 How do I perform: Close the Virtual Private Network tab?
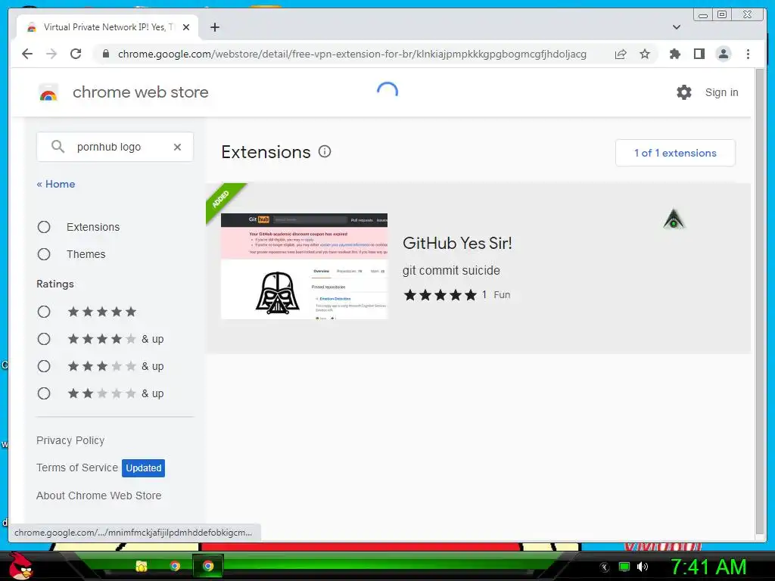click(x=186, y=27)
